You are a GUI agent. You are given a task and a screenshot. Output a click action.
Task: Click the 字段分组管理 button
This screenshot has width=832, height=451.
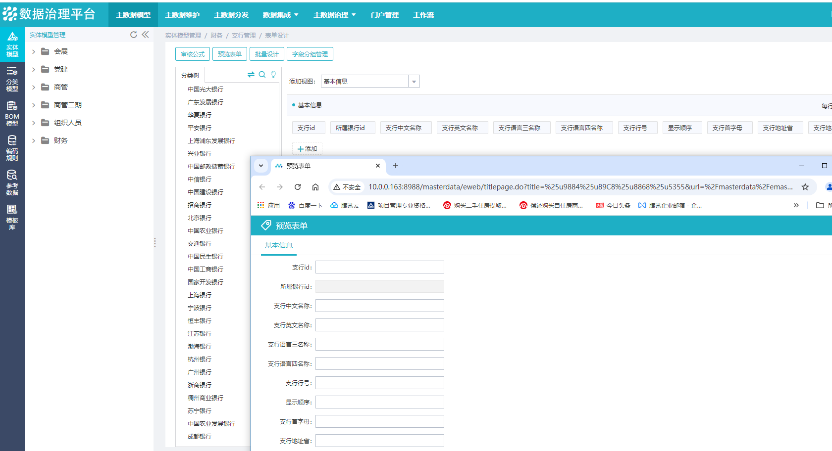click(310, 54)
